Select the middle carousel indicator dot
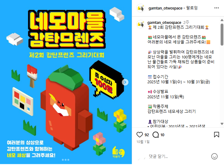The width and height of the screenshot is (224, 165). pos(66,160)
